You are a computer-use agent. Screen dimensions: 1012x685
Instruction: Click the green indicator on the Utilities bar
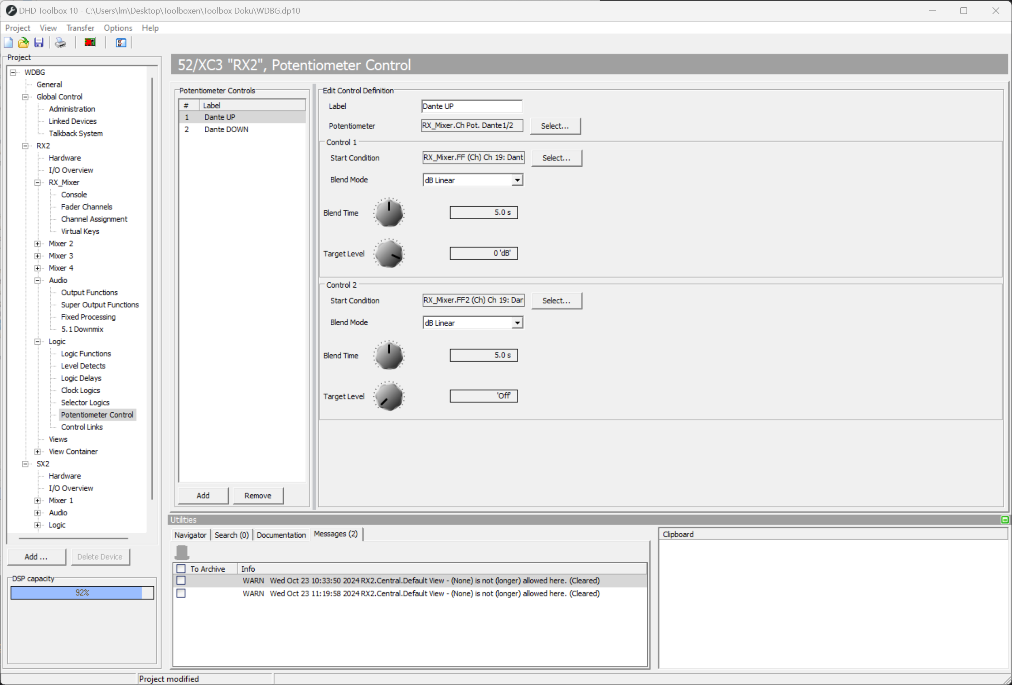coord(1005,520)
